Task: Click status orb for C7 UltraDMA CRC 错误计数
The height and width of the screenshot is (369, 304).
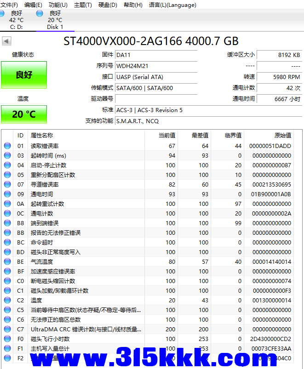Action: 7,329
